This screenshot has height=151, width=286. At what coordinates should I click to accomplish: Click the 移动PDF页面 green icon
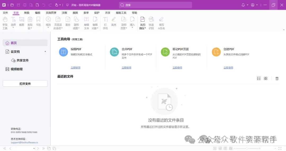click(165, 52)
